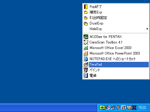150x112 pixels.
Task: Launch ACDSee for PENTAX
Action: point(116,37)
